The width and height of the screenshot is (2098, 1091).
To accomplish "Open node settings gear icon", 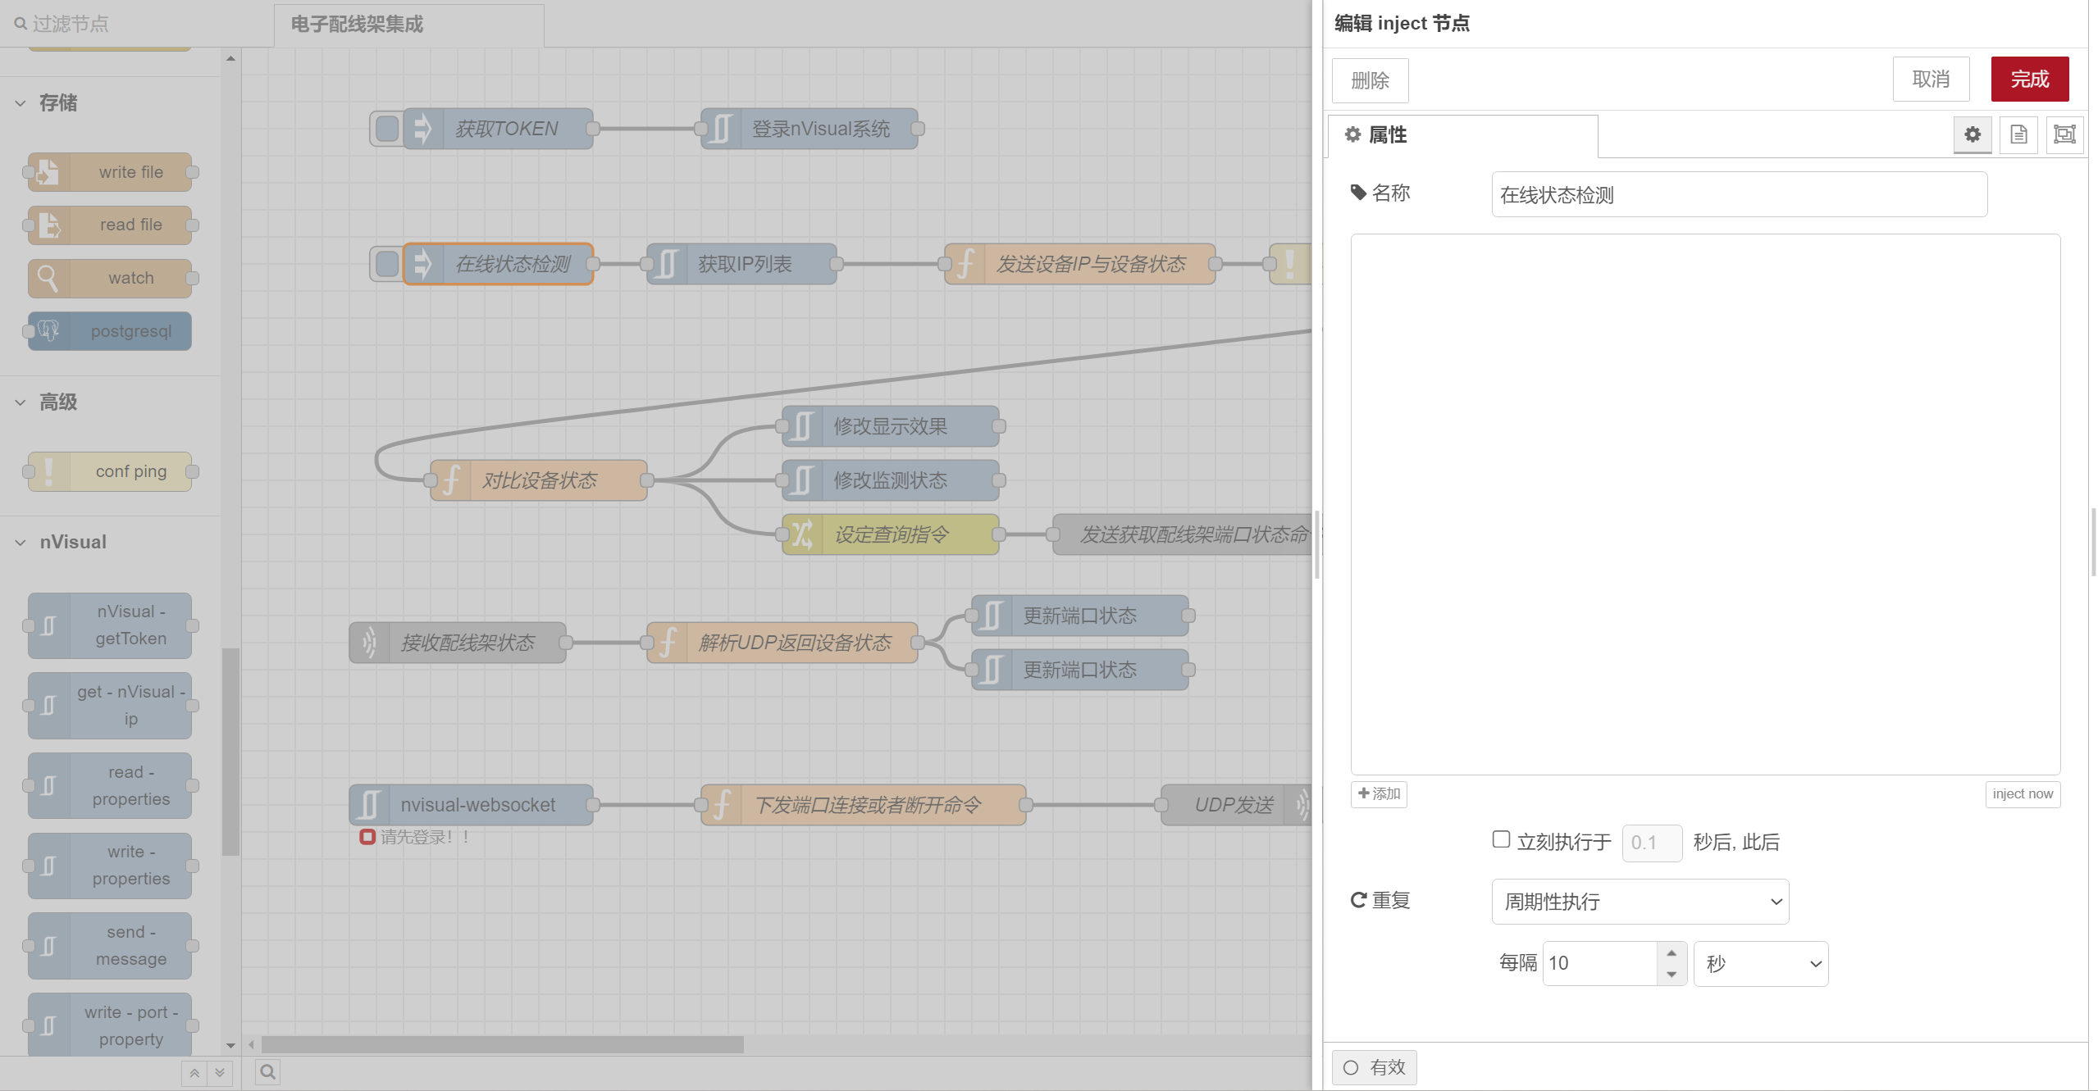I will pyautogui.click(x=1972, y=134).
